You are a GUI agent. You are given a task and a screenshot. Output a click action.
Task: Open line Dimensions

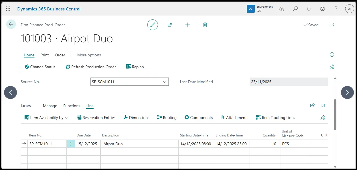point(137,118)
